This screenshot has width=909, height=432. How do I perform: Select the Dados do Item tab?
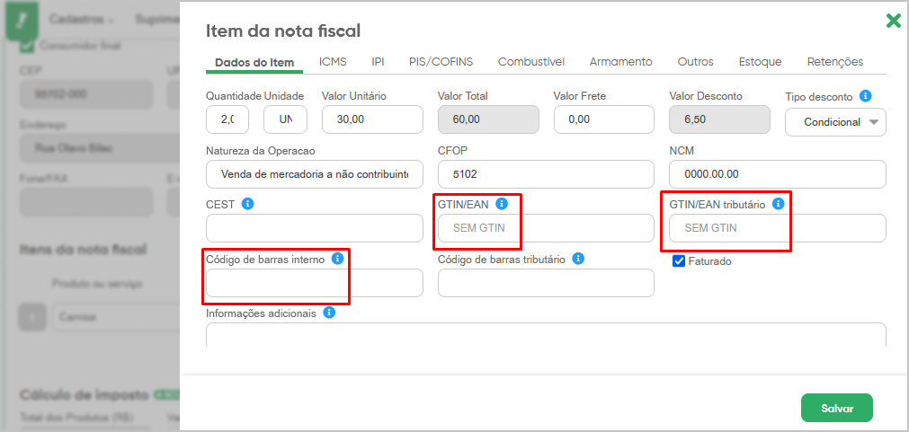click(x=254, y=63)
